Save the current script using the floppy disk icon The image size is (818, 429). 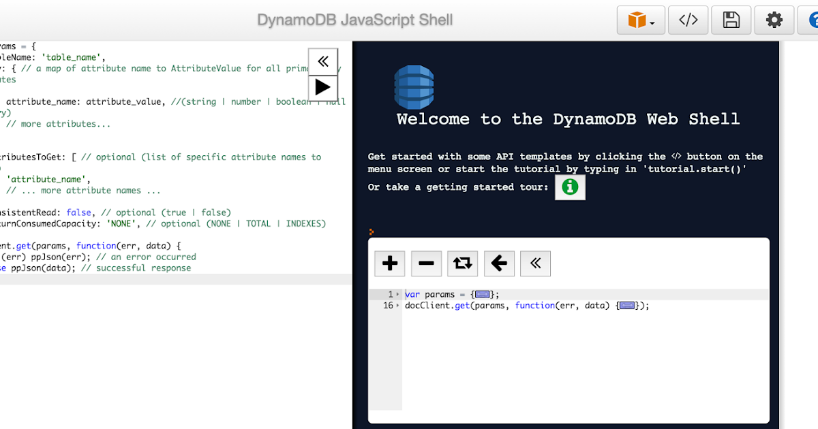pos(731,20)
